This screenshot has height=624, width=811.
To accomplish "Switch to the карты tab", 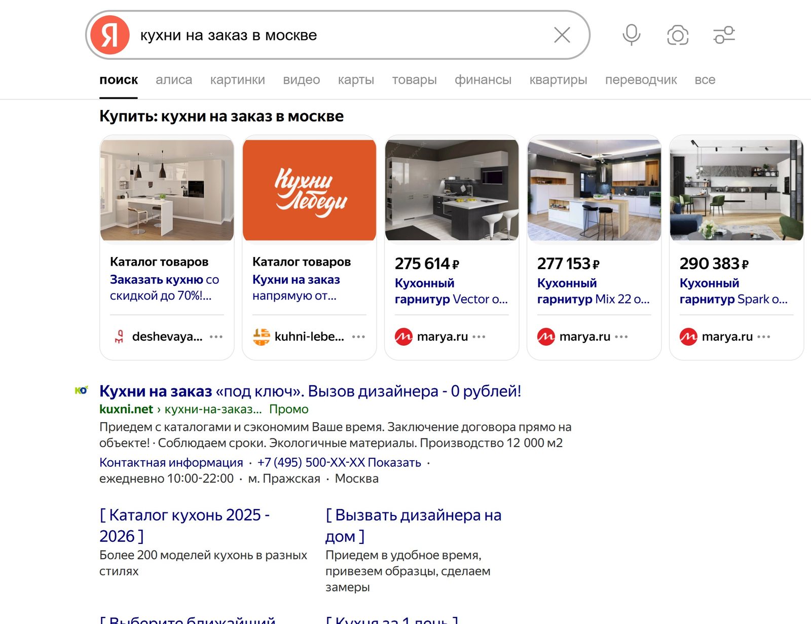I will [x=356, y=80].
